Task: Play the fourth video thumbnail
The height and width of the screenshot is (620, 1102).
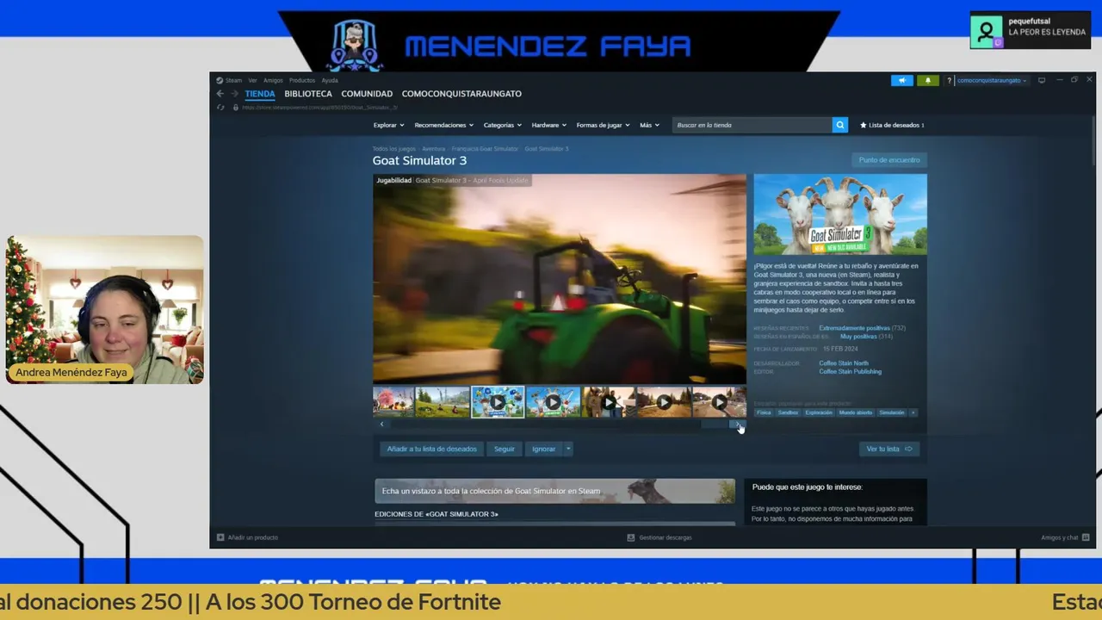Action: pyautogui.click(x=553, y=402)
